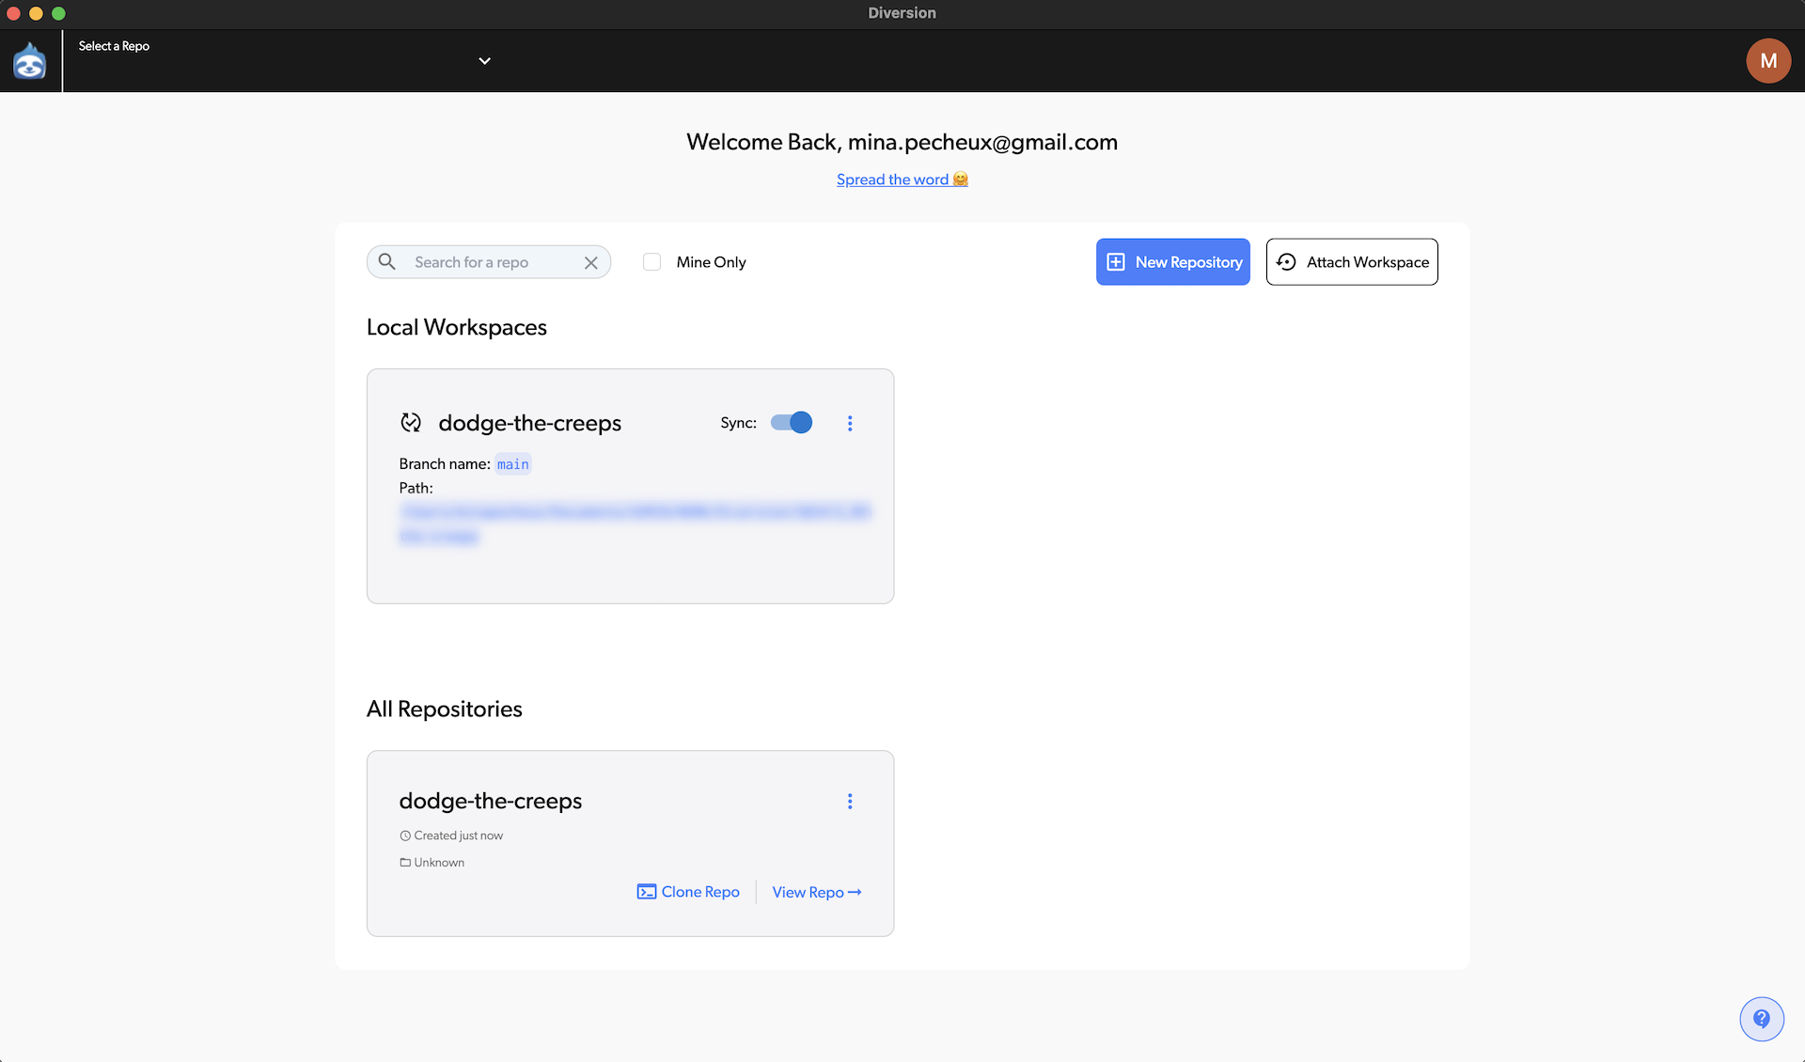Image resolution: width=1805 pixels, height=1062 pixels.
Task: Open more options for dodge-the-creeps repository card
Action: [x=850, y=802]
